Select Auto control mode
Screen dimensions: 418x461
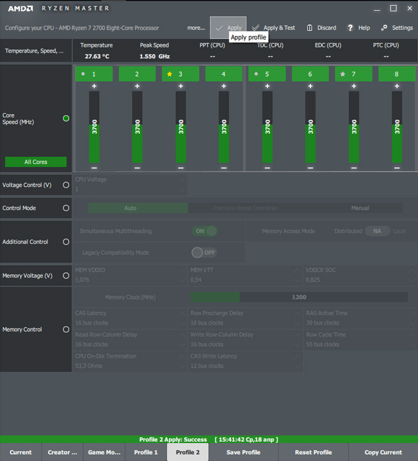pyautogui.click(x=138, y=208)
